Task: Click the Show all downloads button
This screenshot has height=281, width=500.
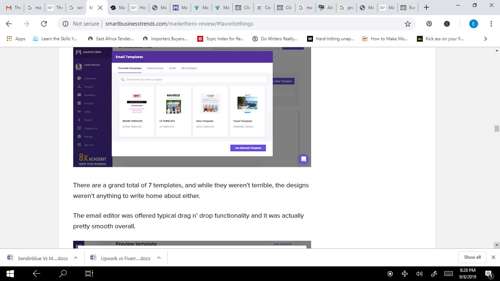Action: click(x=472, y=257)
